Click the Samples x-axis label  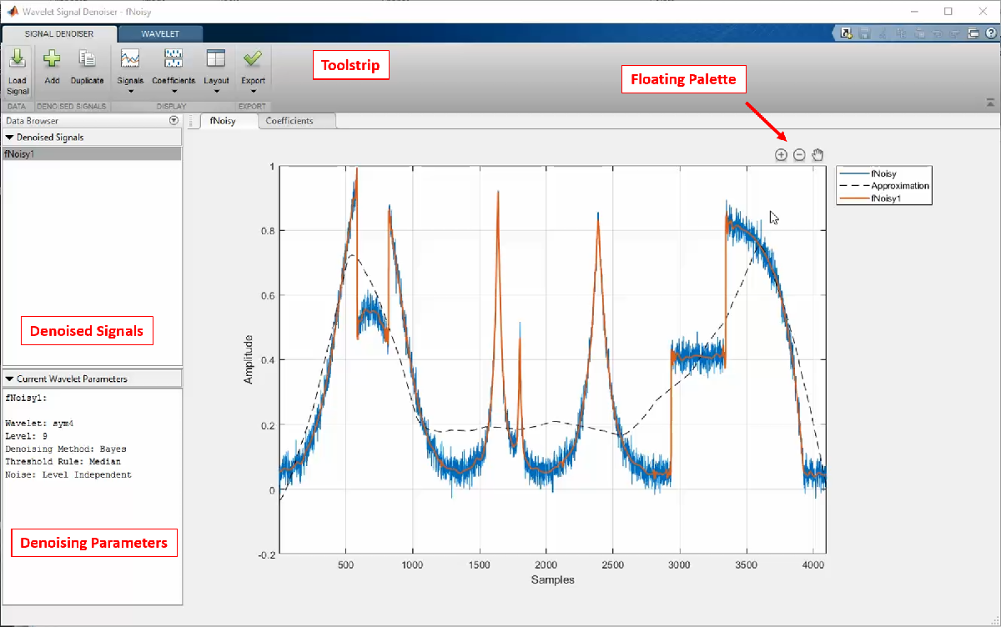coord(552,579)
